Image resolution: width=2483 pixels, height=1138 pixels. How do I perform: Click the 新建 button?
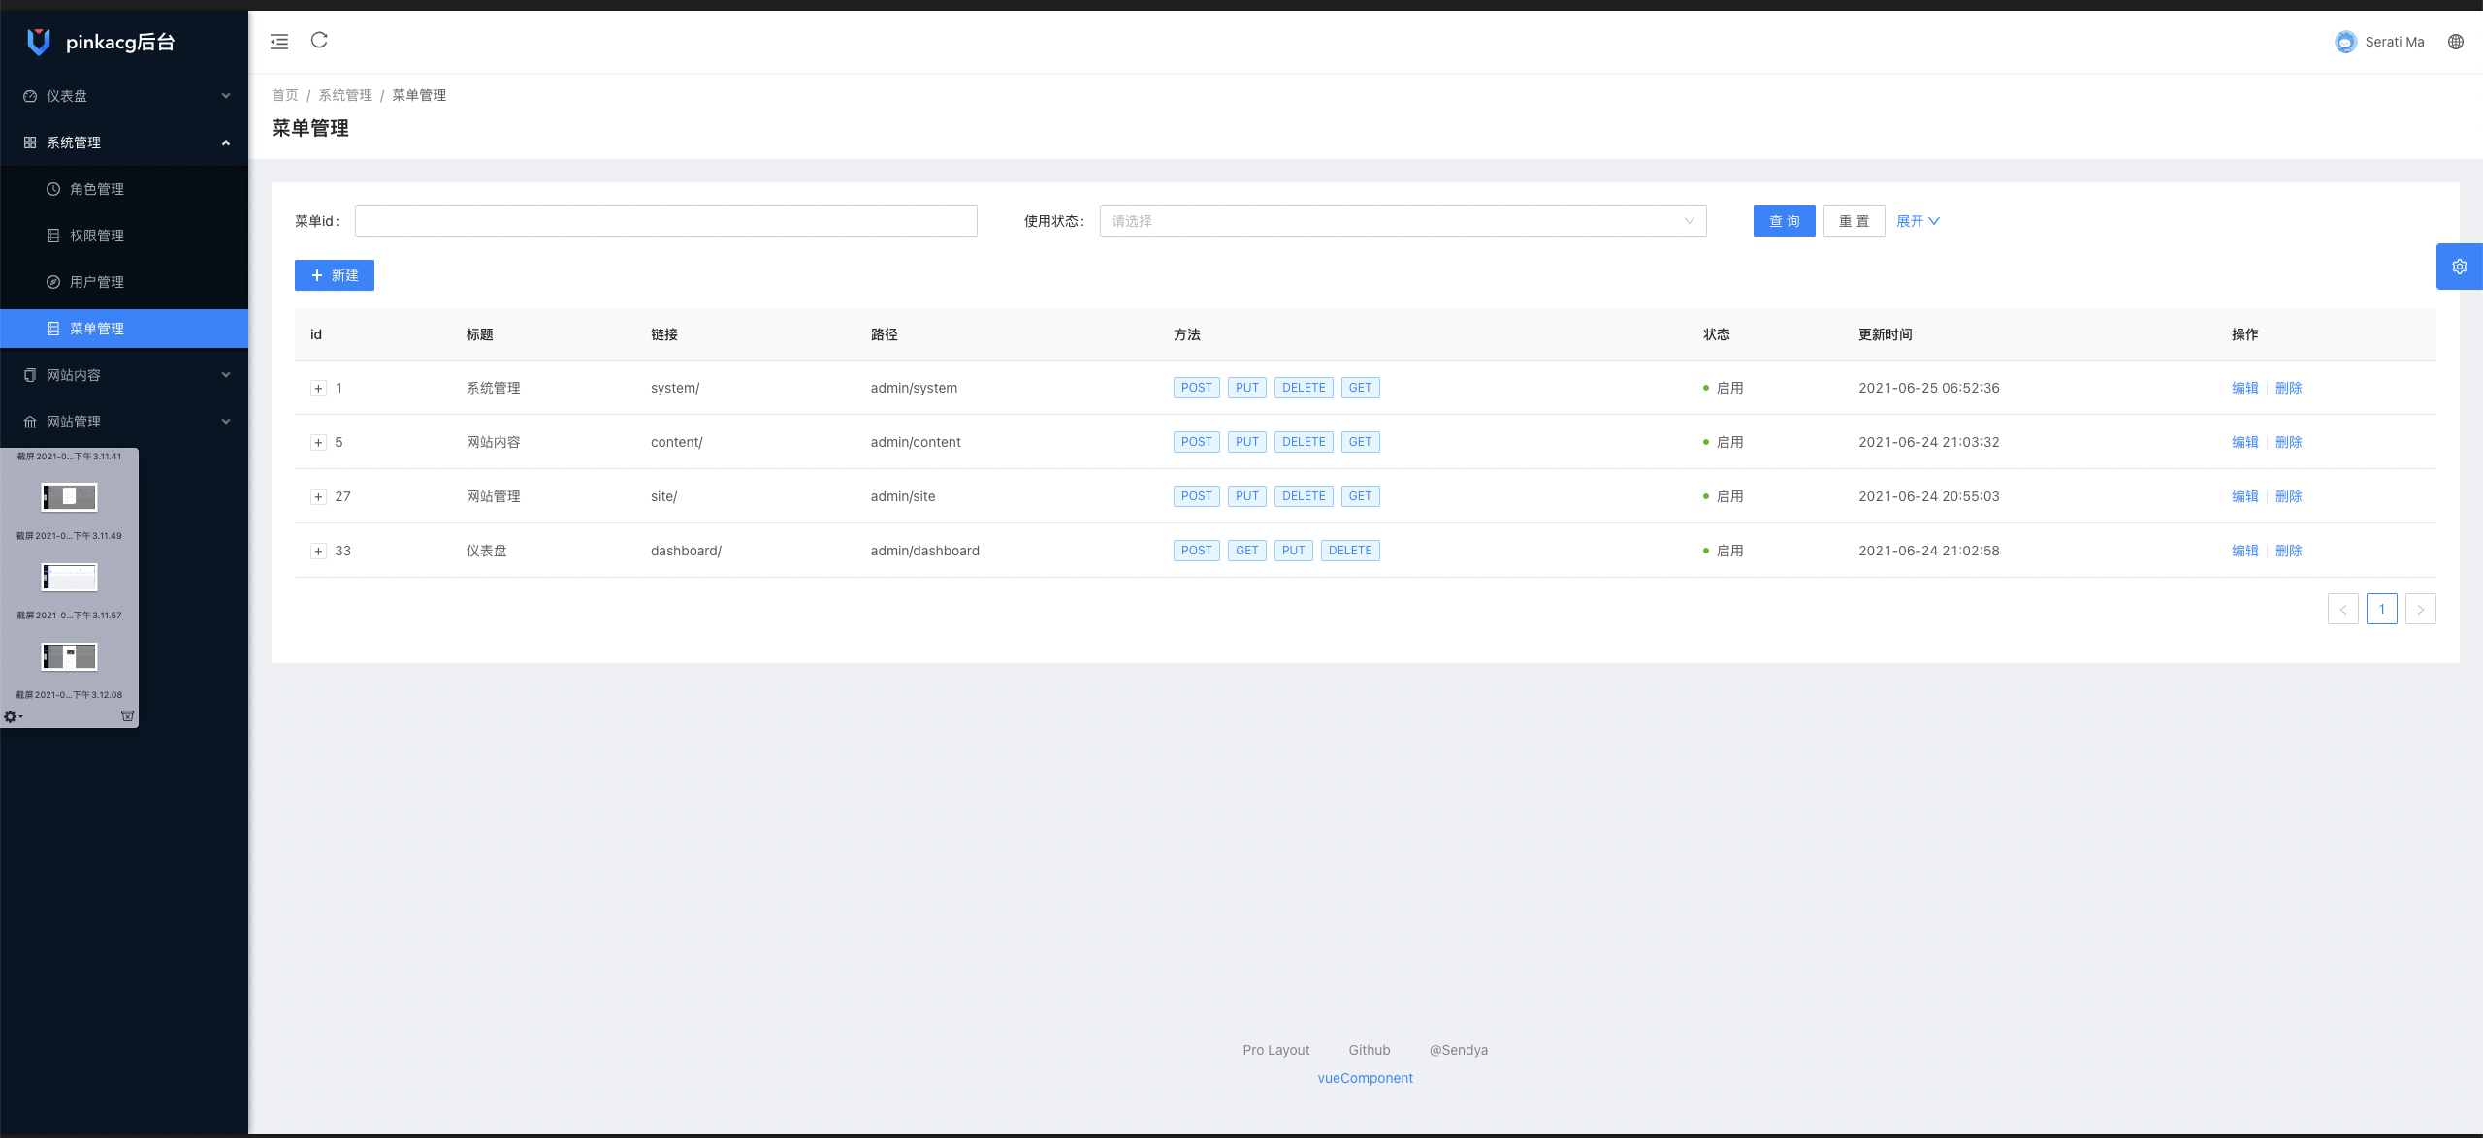pos(335,275)
